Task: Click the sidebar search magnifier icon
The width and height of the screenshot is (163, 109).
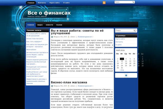Action: 134,31
